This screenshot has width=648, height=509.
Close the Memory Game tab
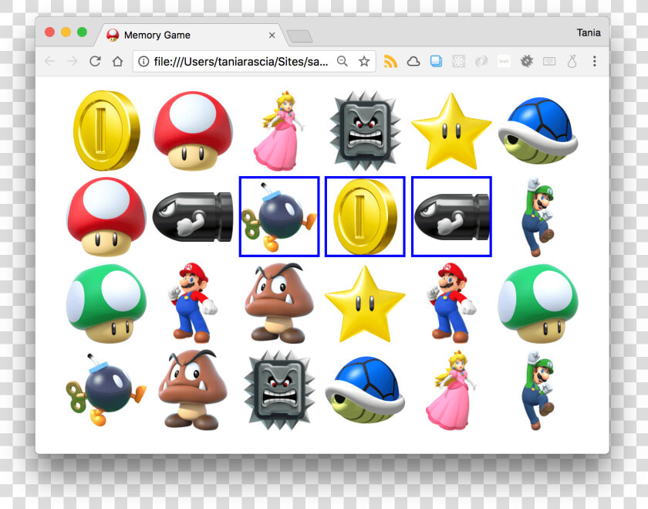click(272, 36)
